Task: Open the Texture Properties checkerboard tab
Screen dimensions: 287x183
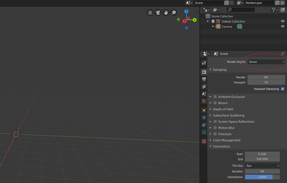Action: click(204, 141)
